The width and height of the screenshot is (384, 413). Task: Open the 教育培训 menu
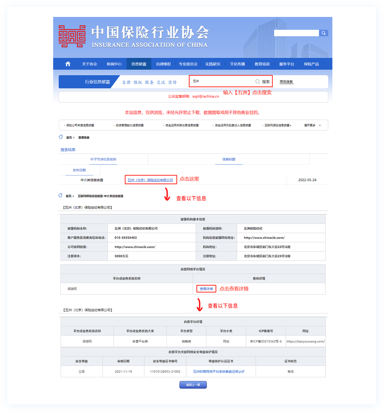(262, 64)
